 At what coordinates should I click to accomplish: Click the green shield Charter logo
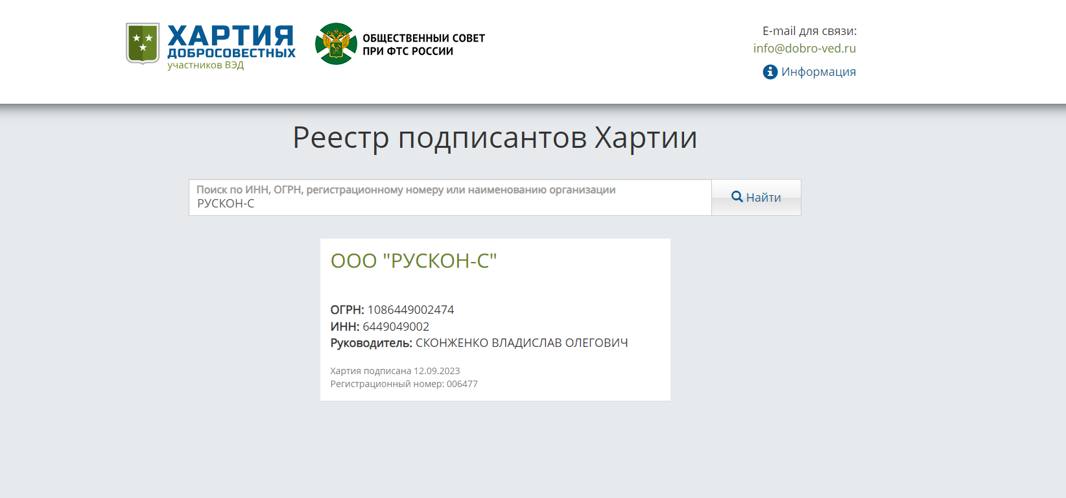pos(143,43)
